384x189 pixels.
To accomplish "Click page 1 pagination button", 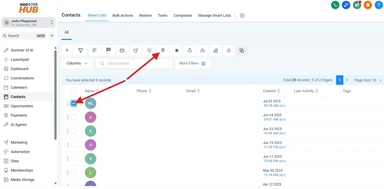I will point(340,80).
